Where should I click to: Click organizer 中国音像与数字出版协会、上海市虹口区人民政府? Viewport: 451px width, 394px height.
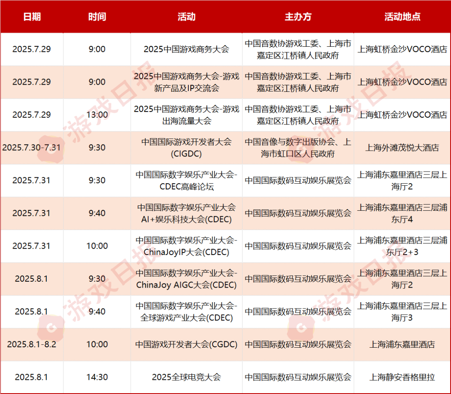pos(298,148)
